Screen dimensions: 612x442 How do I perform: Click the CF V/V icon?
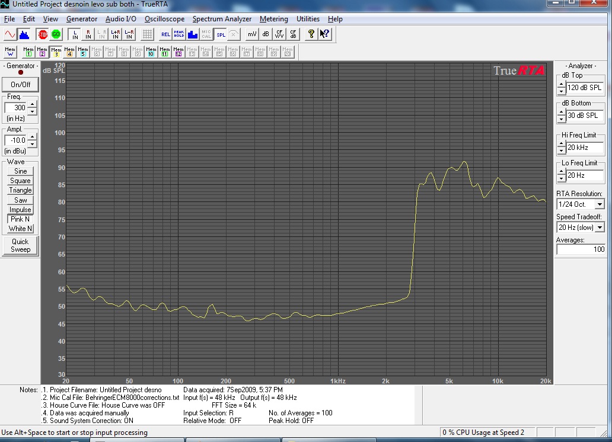coord(279,34)
